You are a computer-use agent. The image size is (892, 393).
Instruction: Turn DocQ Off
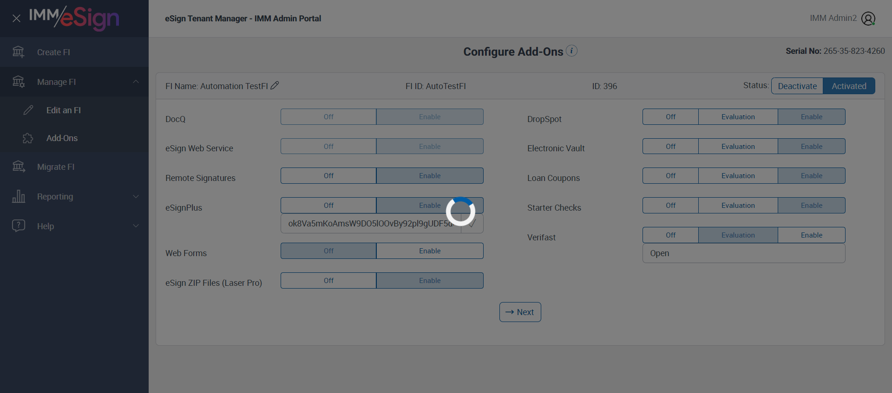pyautogui.click(x=328, y=117)
